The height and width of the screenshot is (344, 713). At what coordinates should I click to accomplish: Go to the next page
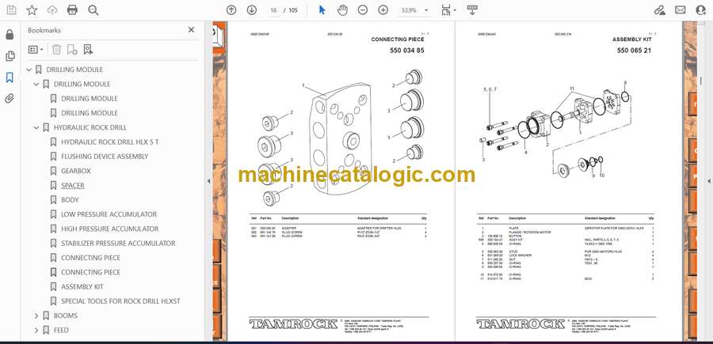point(251,10)
